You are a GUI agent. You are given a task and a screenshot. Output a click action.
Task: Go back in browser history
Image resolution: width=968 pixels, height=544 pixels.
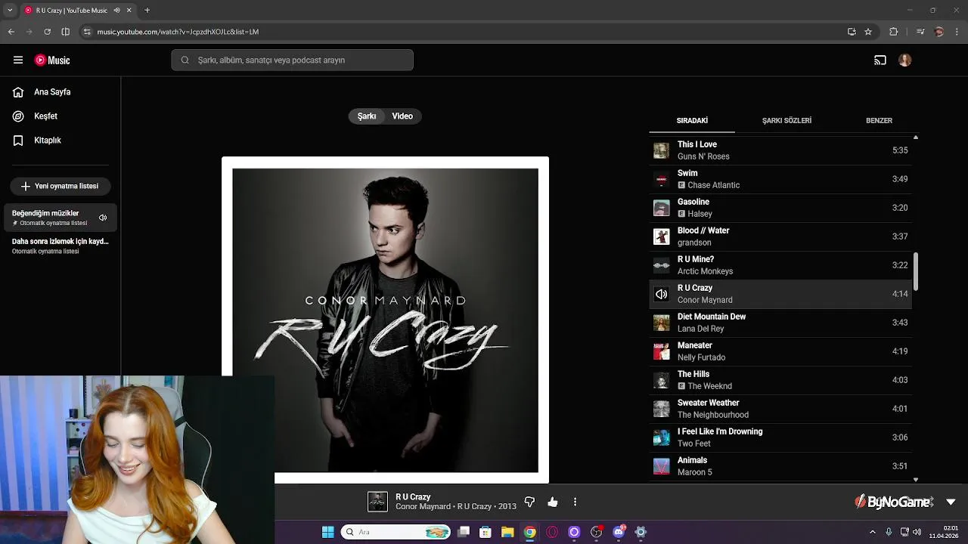(11, 32)
